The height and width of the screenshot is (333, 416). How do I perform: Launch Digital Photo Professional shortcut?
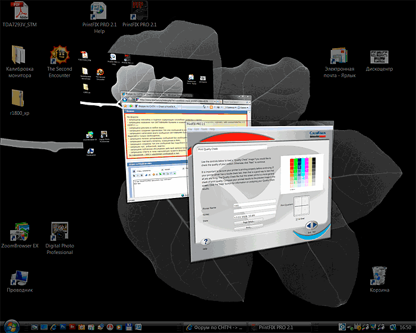[59, 238]
